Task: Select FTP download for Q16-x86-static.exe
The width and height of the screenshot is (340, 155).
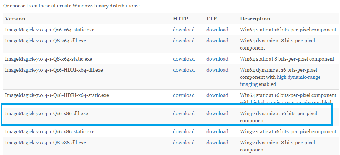Action: click(x=217, y=131)
